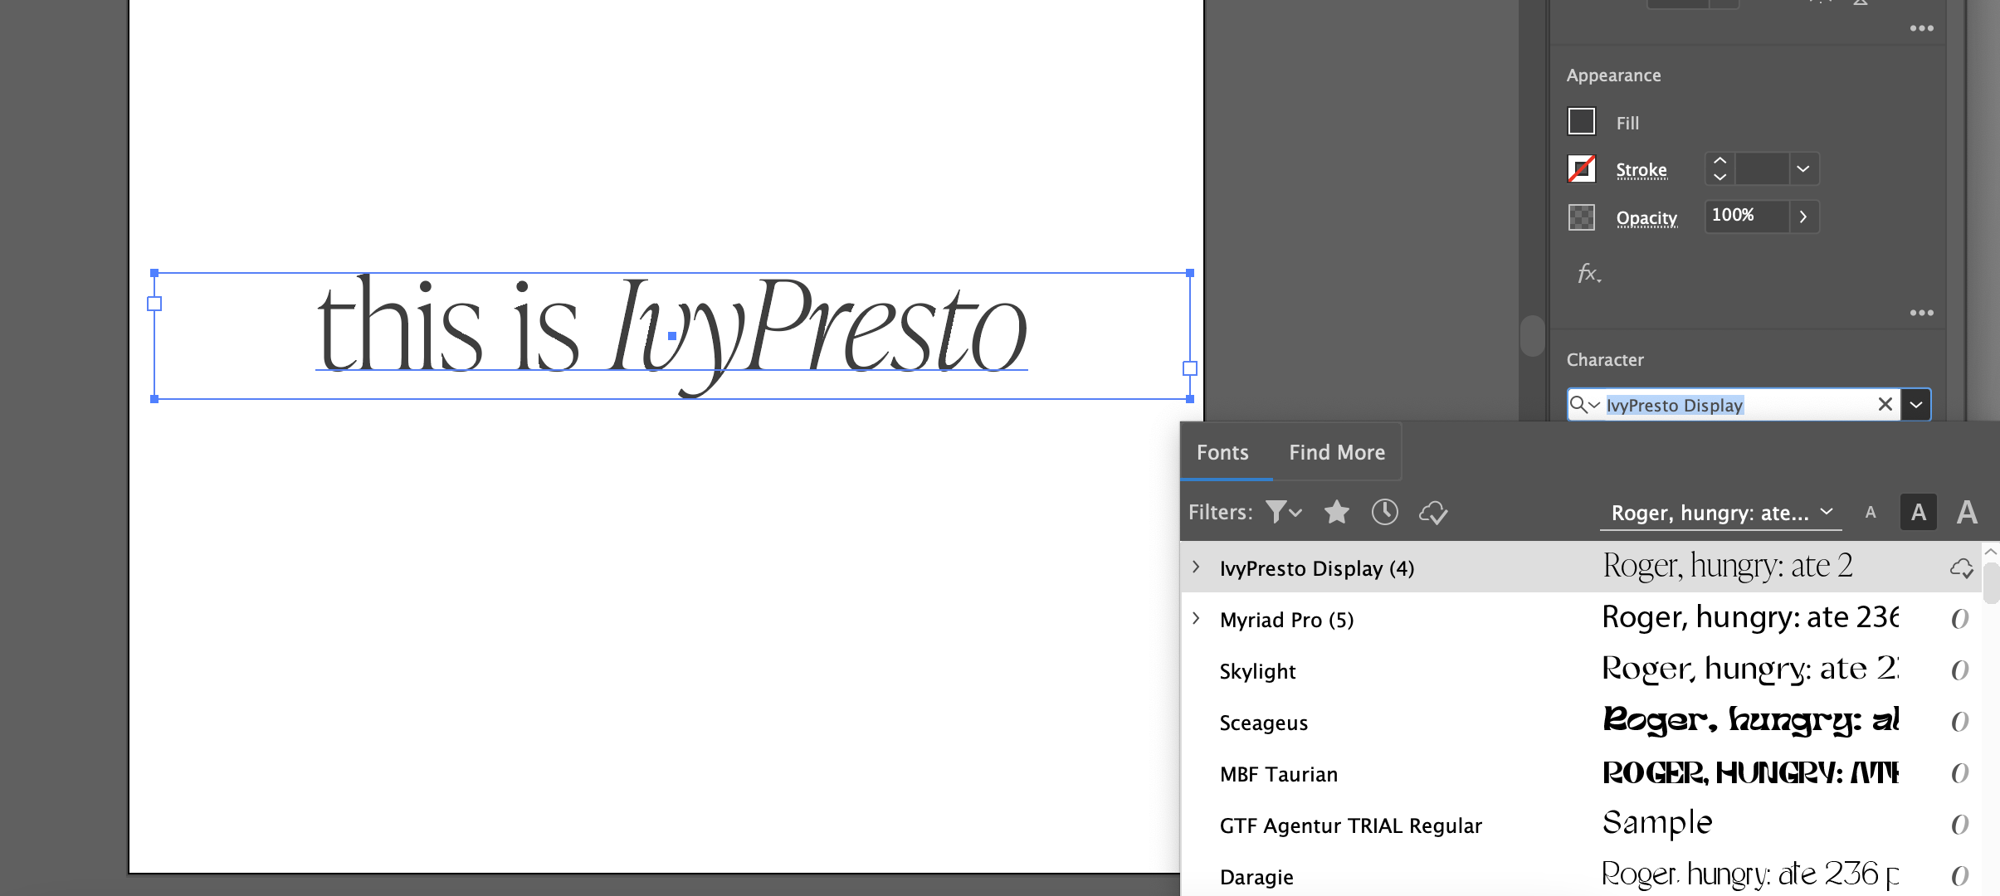Click the font search magnifier icon
2000x896 pixels.
(x=1583, y=405)
